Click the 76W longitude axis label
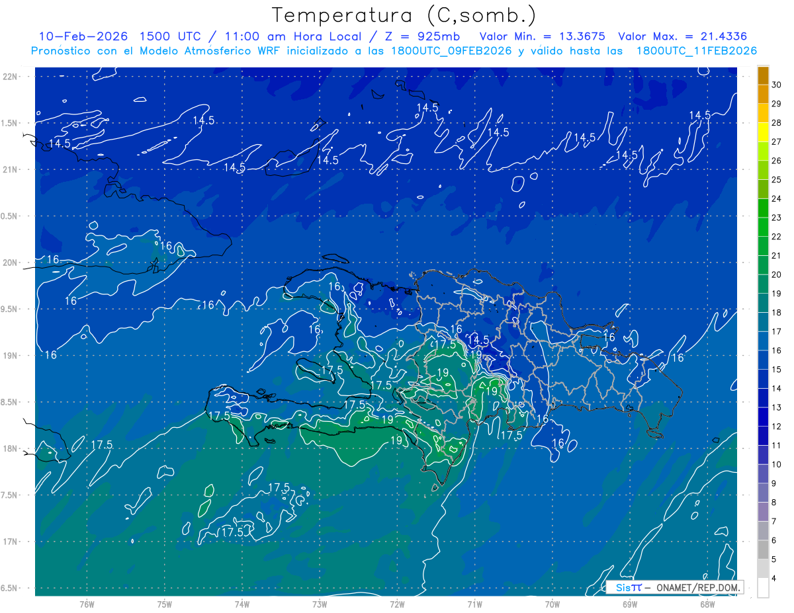 87,604
